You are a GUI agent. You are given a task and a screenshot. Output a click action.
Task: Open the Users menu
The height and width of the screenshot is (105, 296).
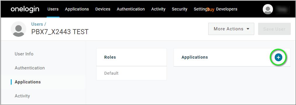pos(53,9)
